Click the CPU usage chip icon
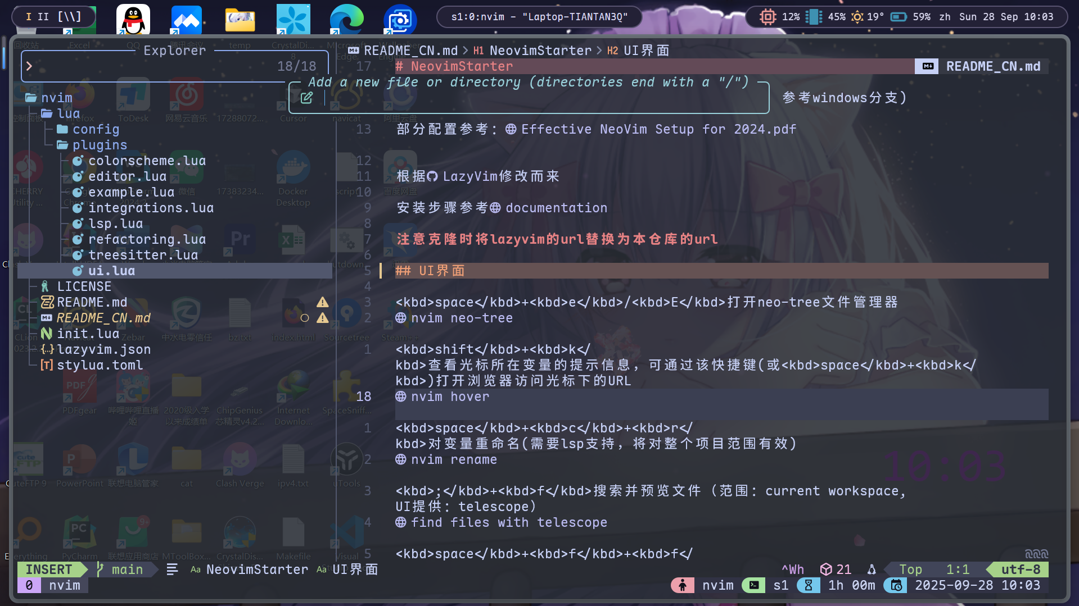Image resolution: width=1079 pixels, height=606 pixels. [x=768, y=17]
